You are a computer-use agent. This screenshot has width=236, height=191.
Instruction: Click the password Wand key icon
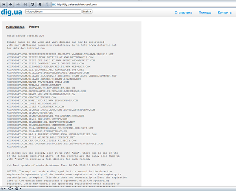(47, 4)
